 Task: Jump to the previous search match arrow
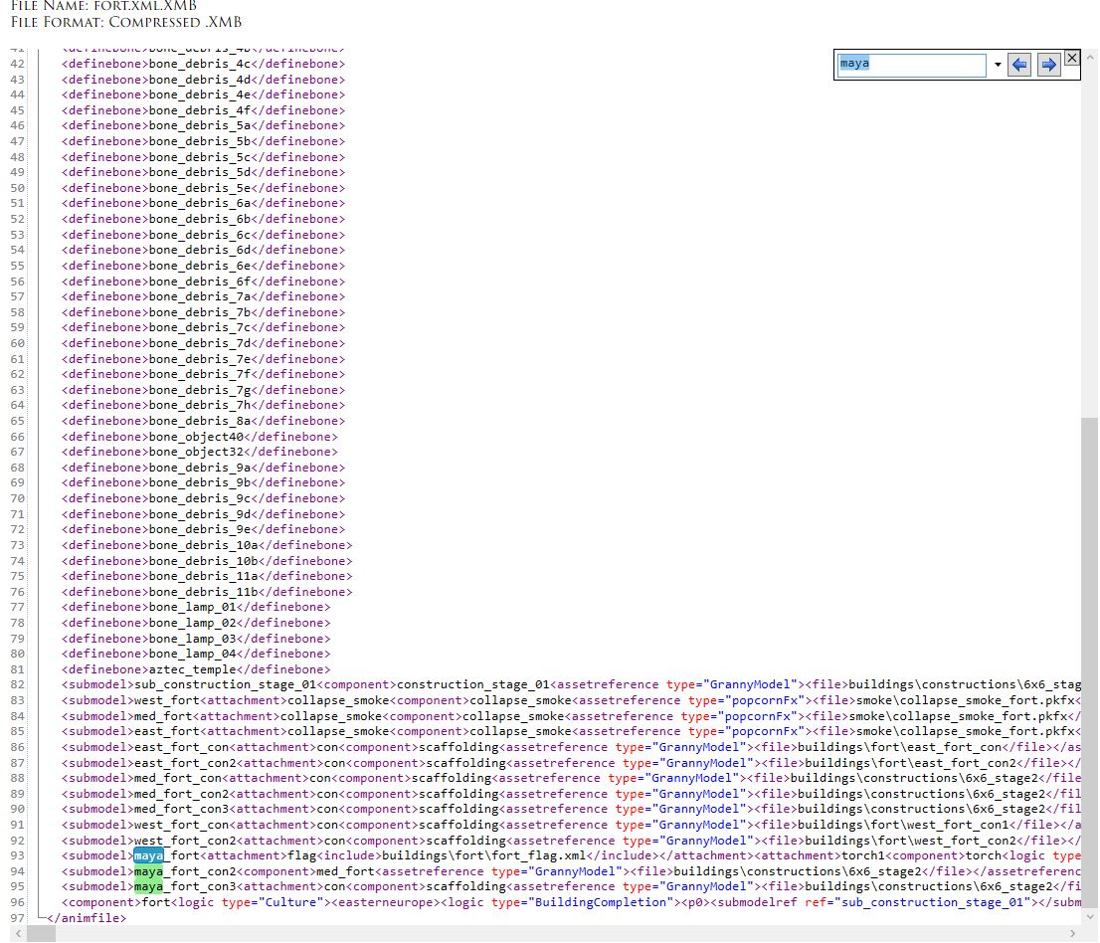tap(1019, 65)
